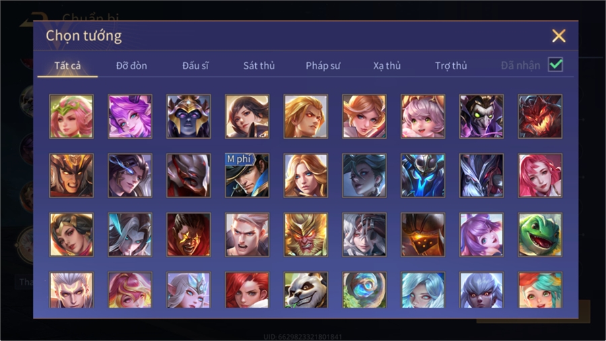Select the red-haired female hero thumbnail

(247, 290)
